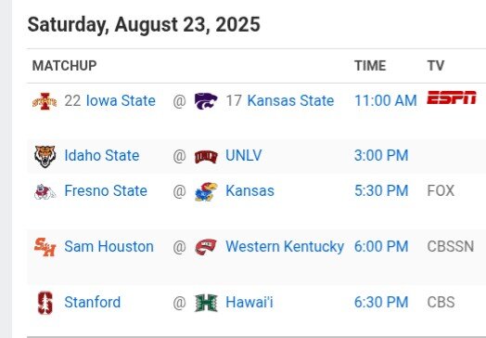Click the ESPN network logo
Screen dimensions: 486x338
click(452, 97)
